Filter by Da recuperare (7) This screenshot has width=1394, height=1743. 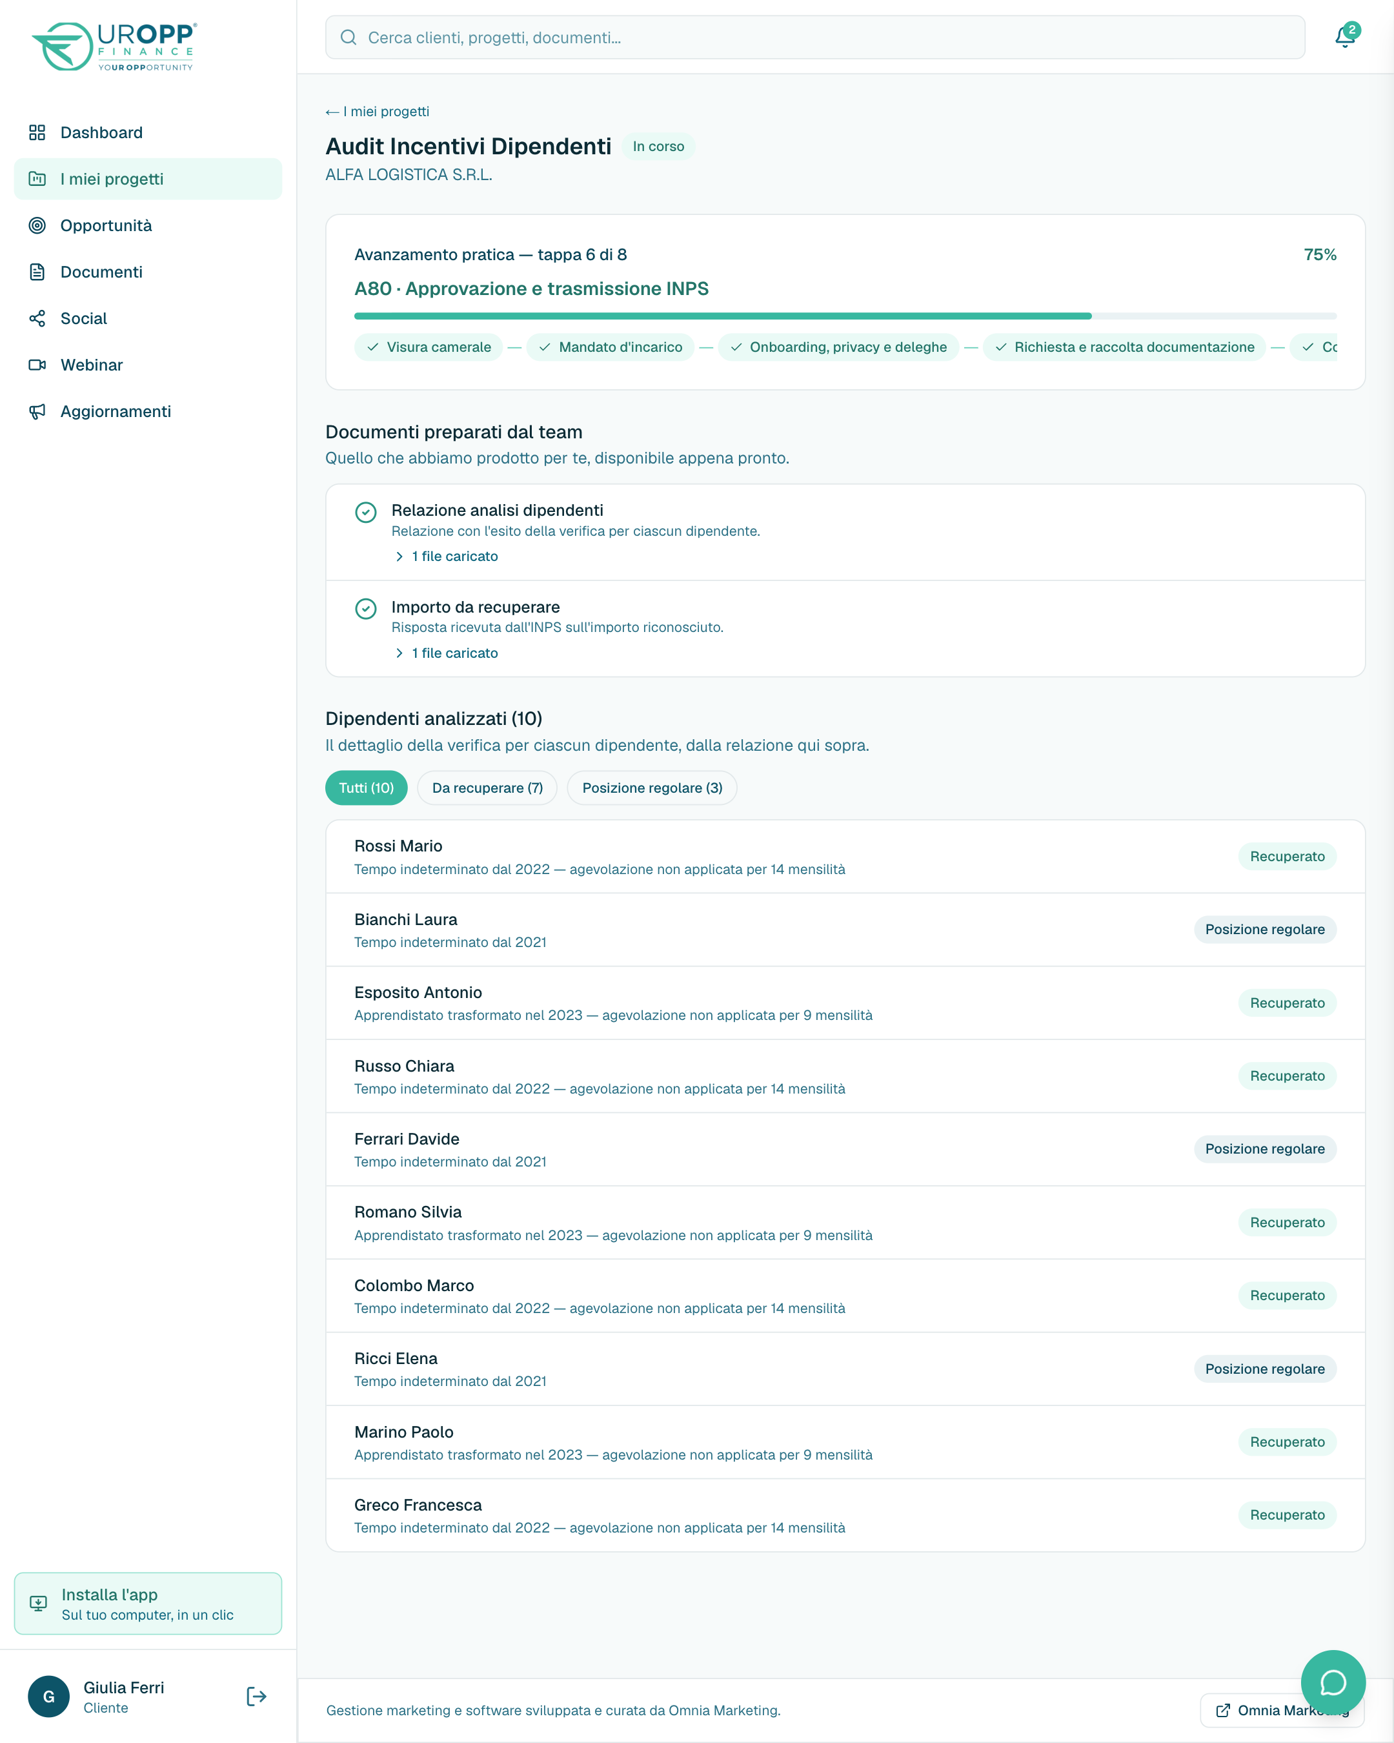point(487,788)
